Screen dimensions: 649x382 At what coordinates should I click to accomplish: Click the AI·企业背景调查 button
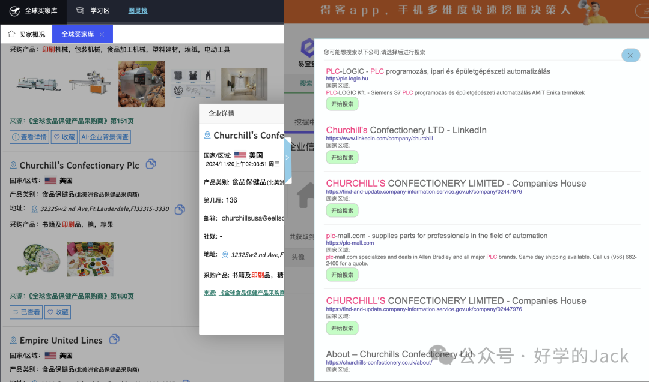[x=105, y=137]
